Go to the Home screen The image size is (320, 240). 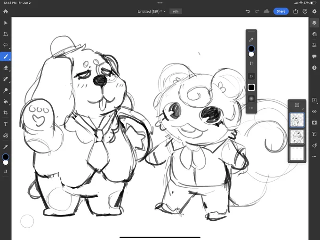[6, 11]
